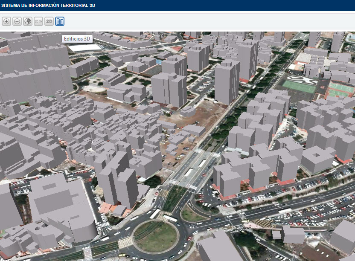Click the roundabout in the 3D map

pos(155,237)
